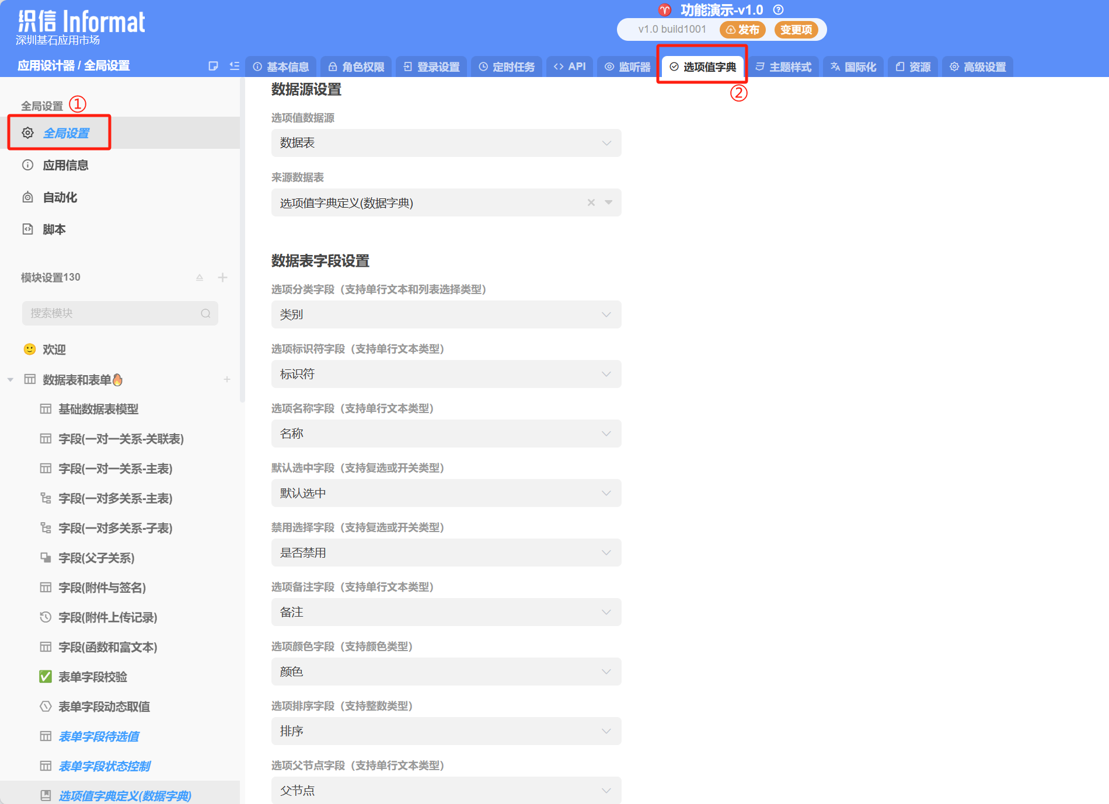The height and width of the screenshot is (804, 1109).
Task: Click the plus icon beside 数据表和表单
Action: [x=227, y=380]
